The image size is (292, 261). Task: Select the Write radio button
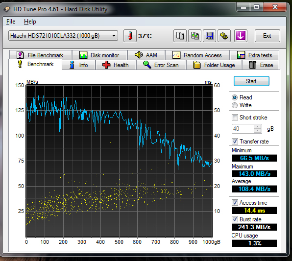point(235,105)
